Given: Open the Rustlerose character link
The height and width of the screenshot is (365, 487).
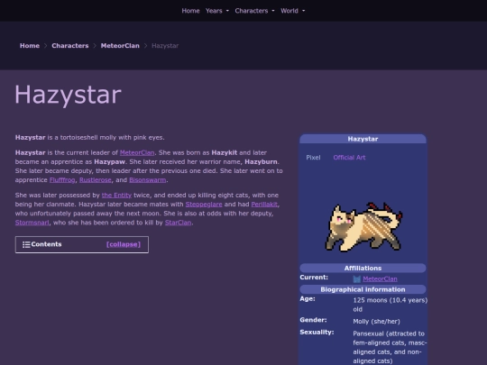Looking at the screenshot, I should coord(95,180).
